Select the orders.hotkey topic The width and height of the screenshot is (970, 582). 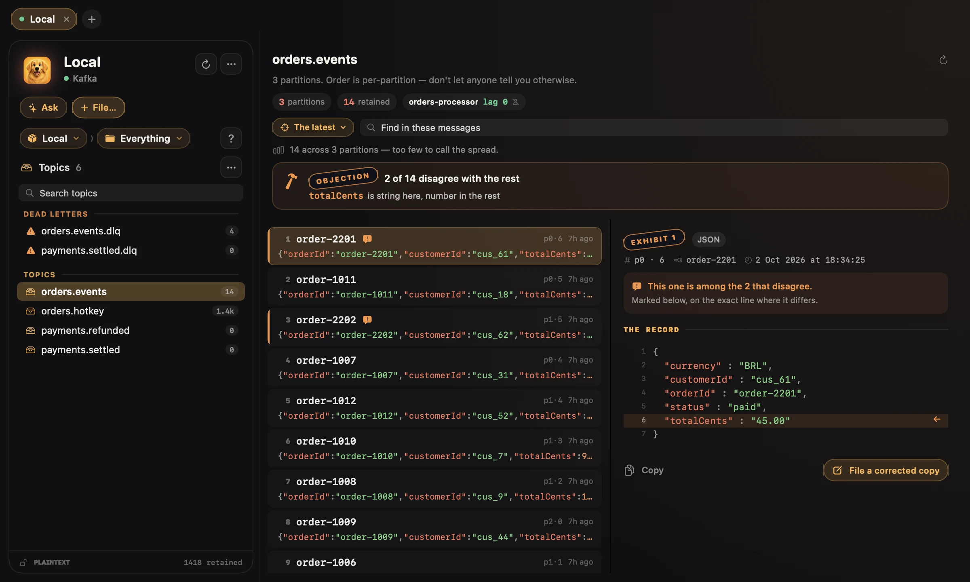pyautogui.click(x=131, y=311)
